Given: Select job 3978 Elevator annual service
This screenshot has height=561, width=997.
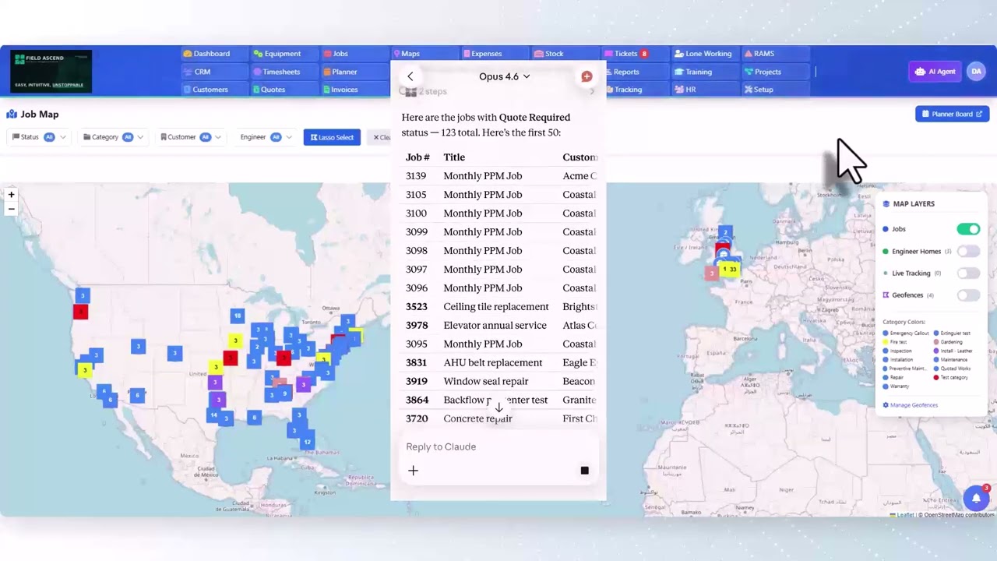Looking at the screenshot, I should pyautogui.click(x=498, y=326).
